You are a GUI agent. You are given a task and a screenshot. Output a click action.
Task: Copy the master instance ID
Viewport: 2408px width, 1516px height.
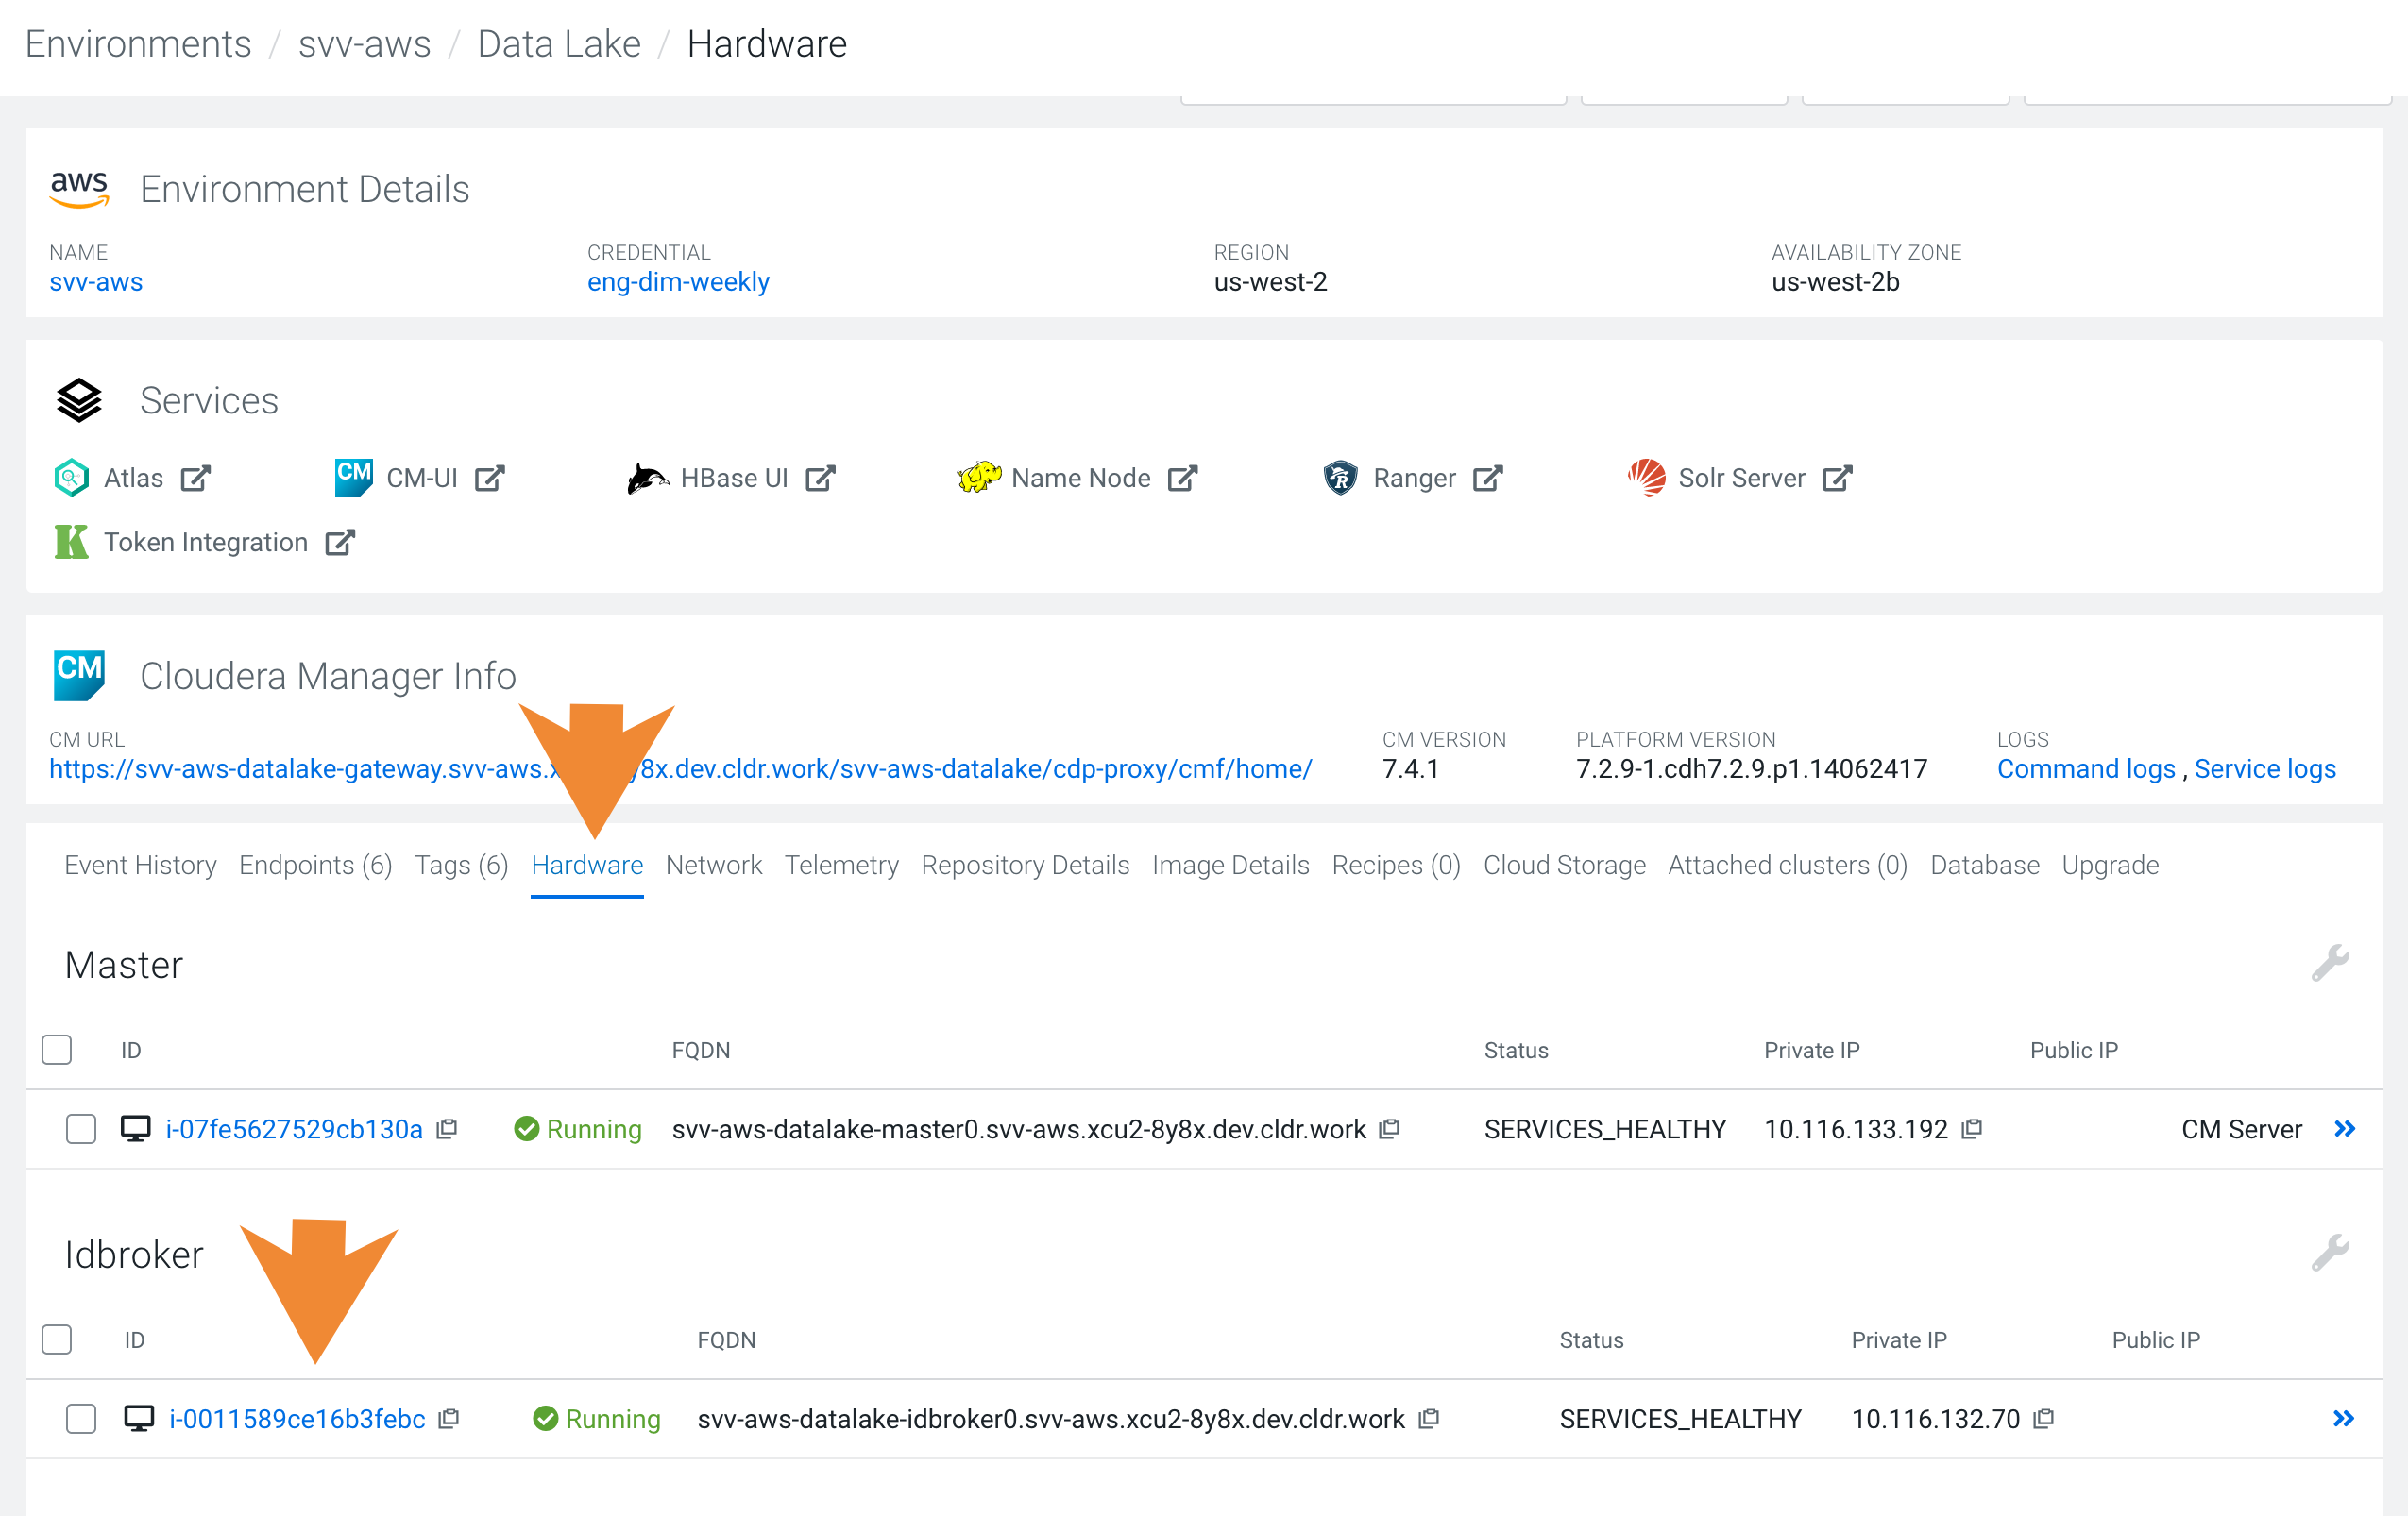(448, 1128)
